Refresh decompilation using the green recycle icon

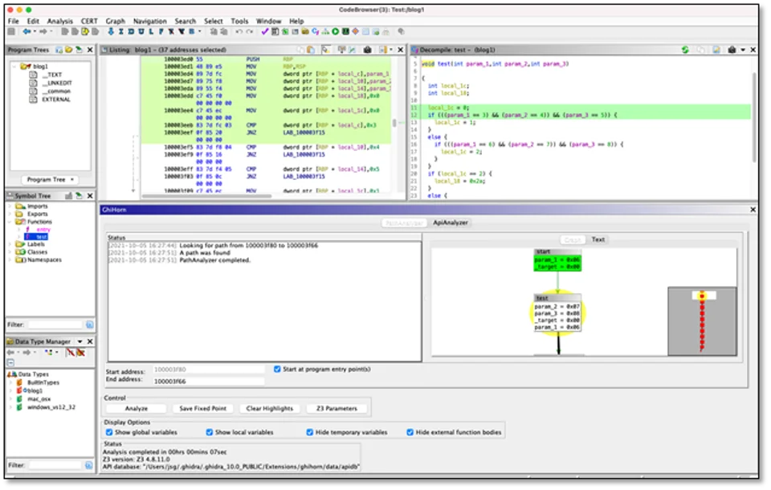coord(686,49)
